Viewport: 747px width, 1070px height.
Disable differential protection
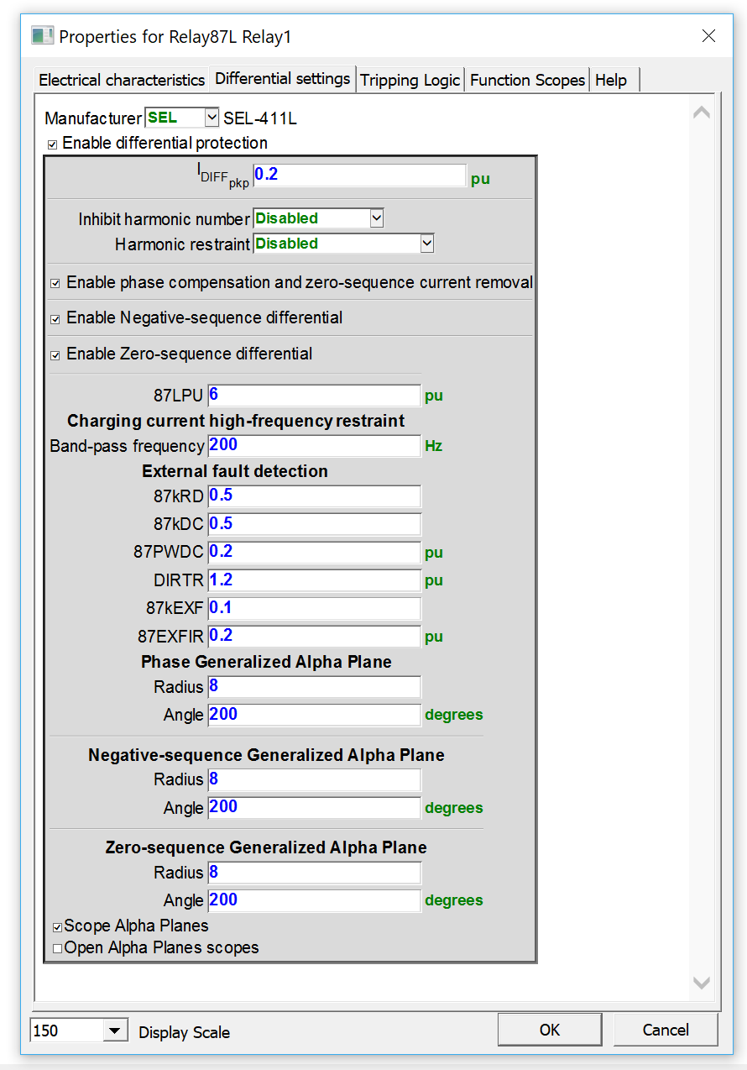coord(52,144)
